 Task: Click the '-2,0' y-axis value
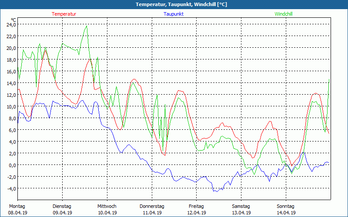click(x=12, y=177)
